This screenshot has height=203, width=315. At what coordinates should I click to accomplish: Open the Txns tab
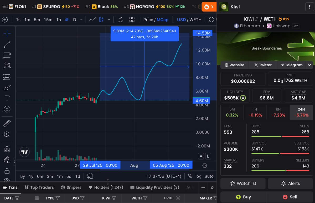click(x=10, y=187)
